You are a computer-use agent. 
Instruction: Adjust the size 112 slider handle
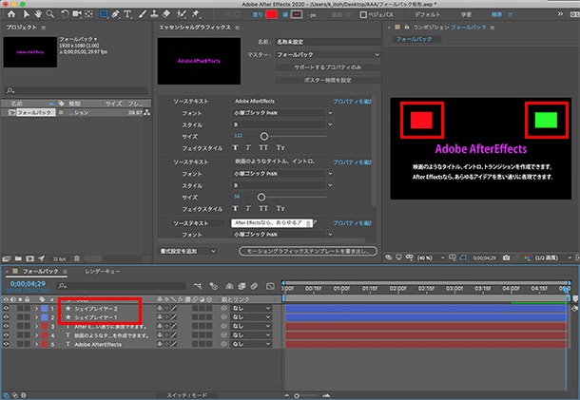click(263, 137)
